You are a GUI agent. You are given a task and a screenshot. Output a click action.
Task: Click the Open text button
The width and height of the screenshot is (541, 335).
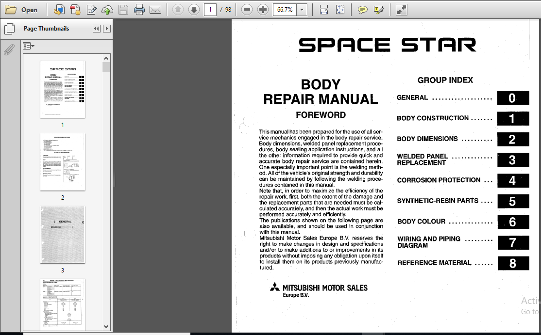[x=29, y=10]
